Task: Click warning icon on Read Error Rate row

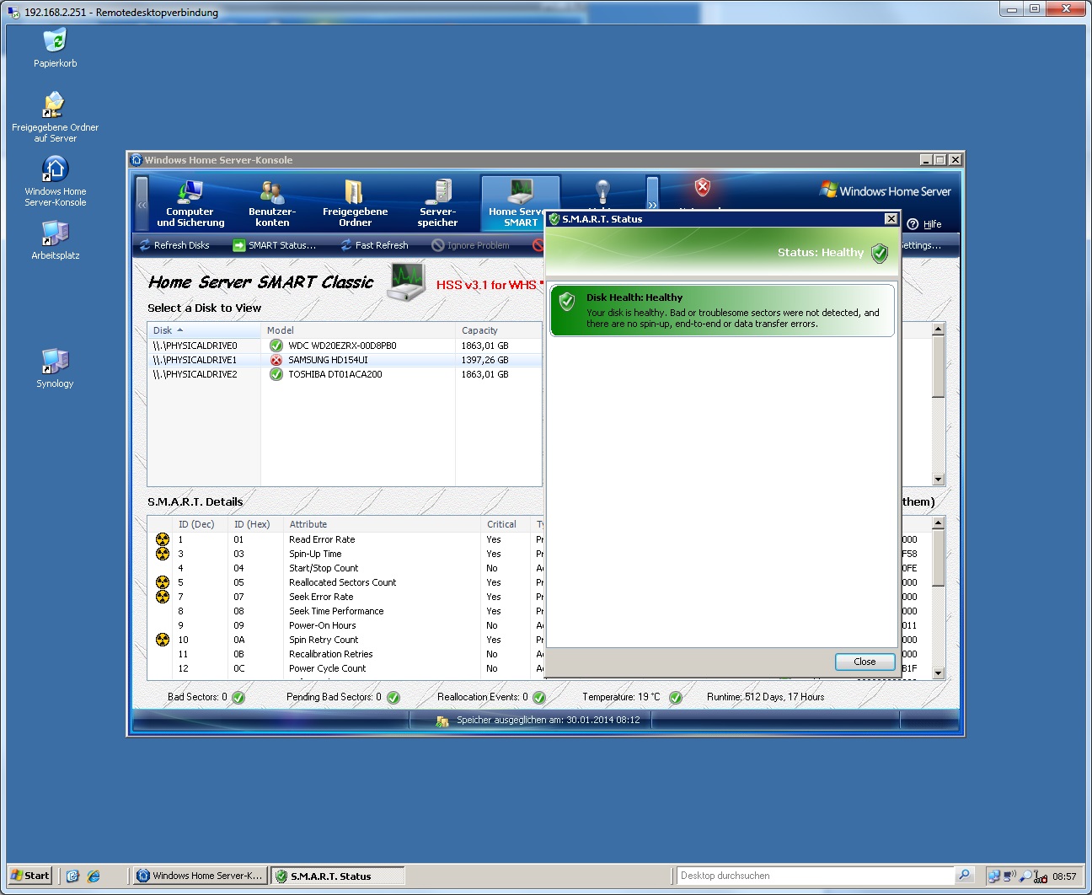Action: point(163,539)
